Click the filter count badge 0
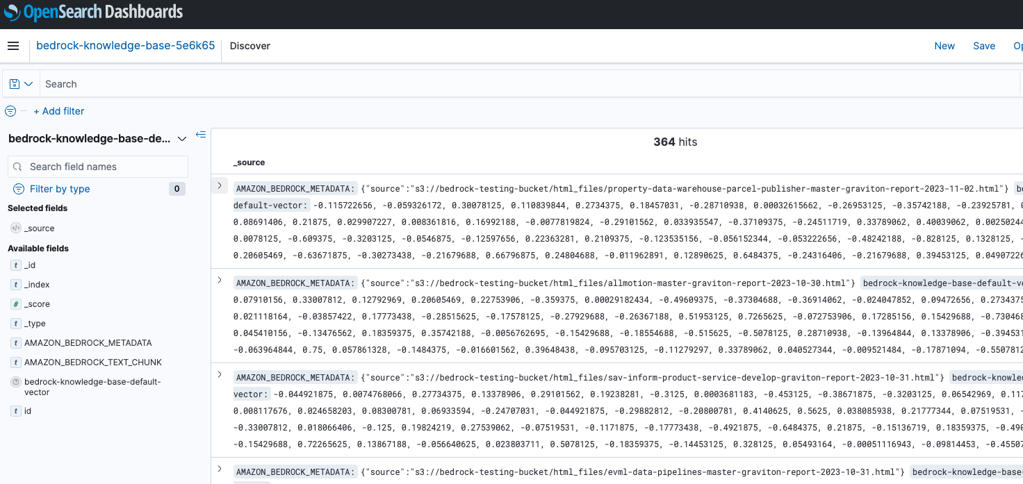Viewport: 1023px width, 484px height. tap(177, 189)
